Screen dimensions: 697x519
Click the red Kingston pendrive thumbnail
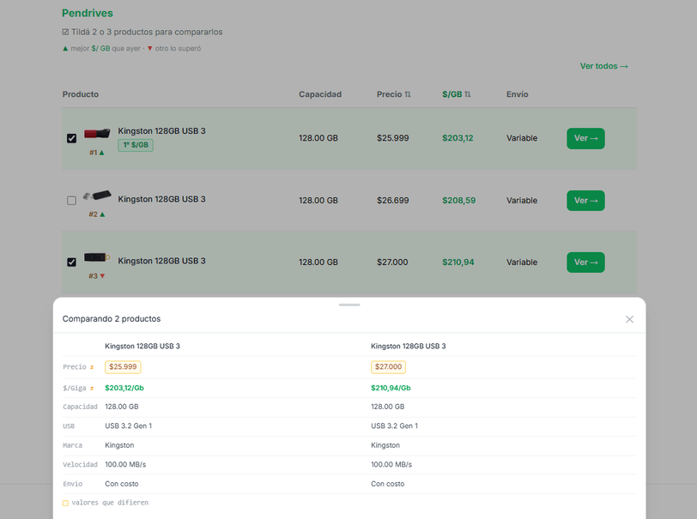97,133
